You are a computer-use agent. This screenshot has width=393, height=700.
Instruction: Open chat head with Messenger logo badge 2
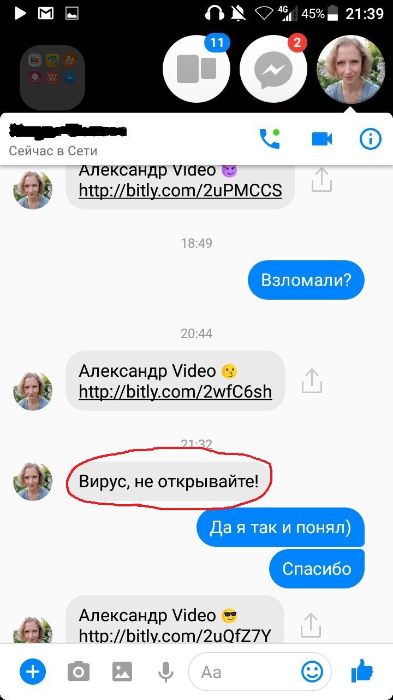pos(273,69)
